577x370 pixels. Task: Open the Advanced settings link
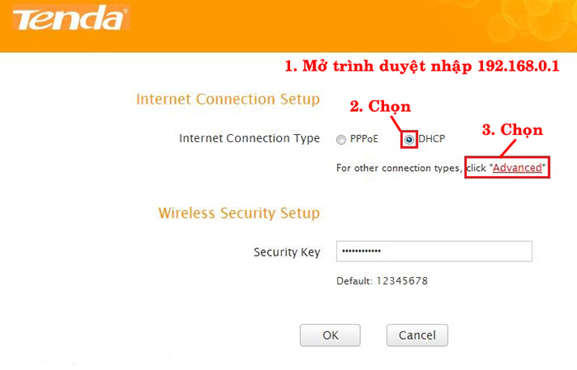coord(518,168)
